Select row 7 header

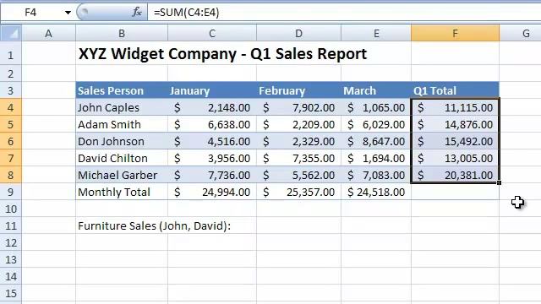click(11, 158)
